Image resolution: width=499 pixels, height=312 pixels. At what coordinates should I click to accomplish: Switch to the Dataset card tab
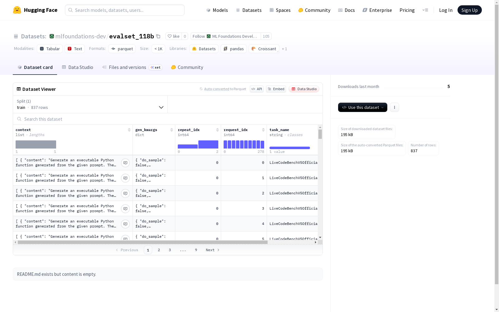(x=35, y=67)
